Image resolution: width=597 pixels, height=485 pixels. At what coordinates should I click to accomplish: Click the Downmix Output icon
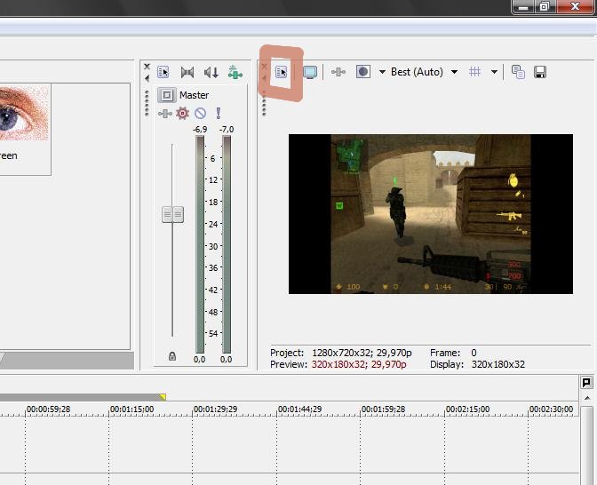pos(187,72)
